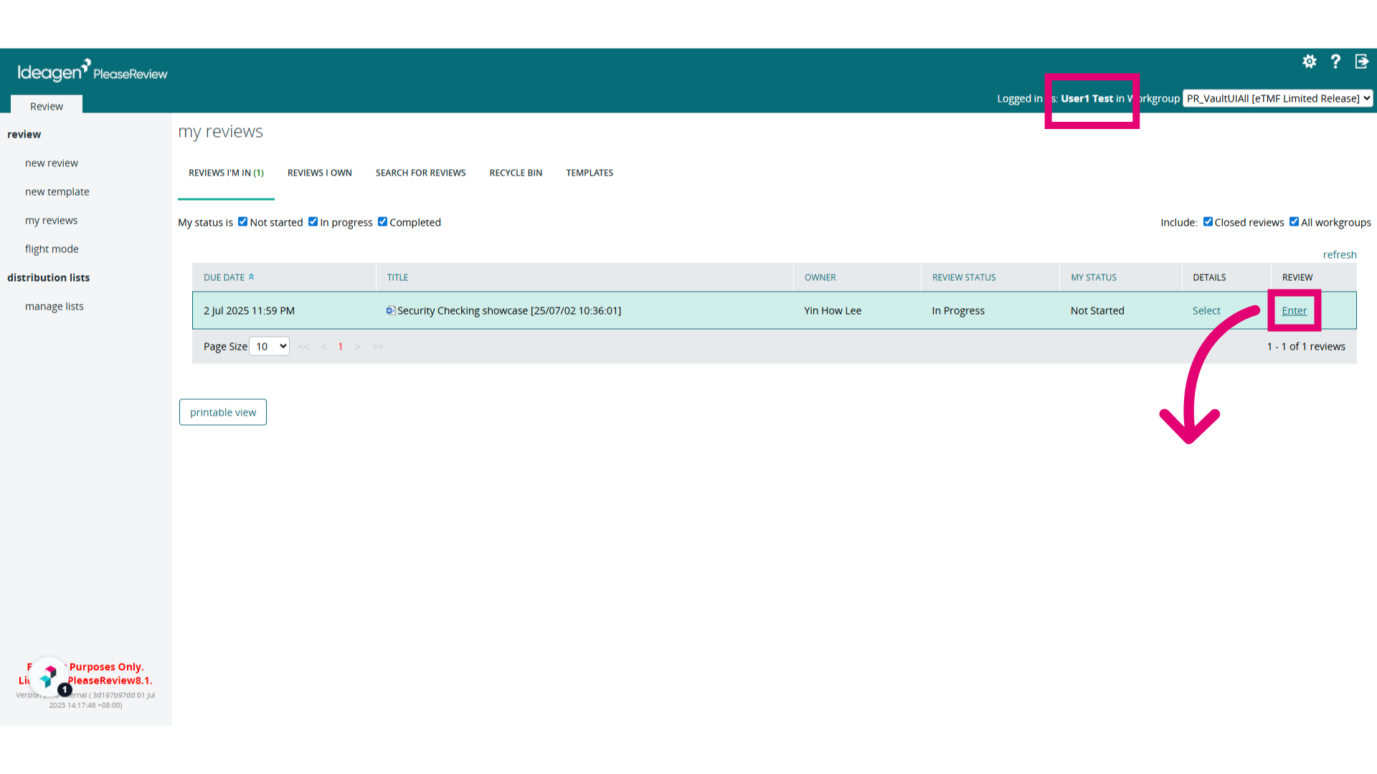Click refresh above the table
Screen dimensions: 1377x774
click(1340, 254)
